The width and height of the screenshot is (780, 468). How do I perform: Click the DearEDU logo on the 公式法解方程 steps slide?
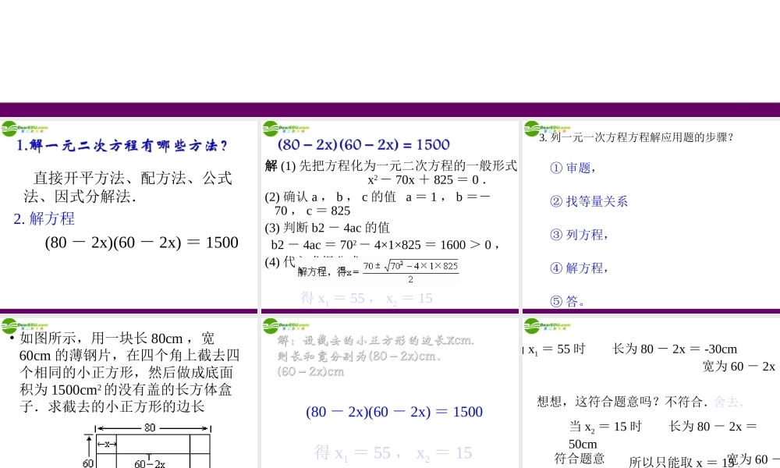point(286,129)
